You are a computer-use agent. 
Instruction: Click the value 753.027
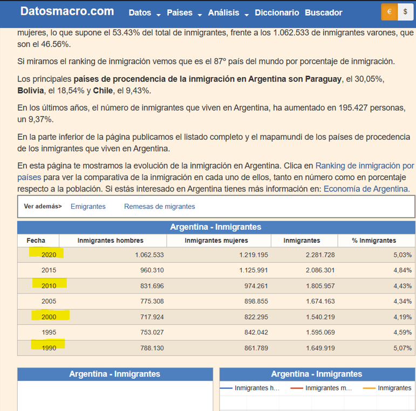(x=152, y=332)
